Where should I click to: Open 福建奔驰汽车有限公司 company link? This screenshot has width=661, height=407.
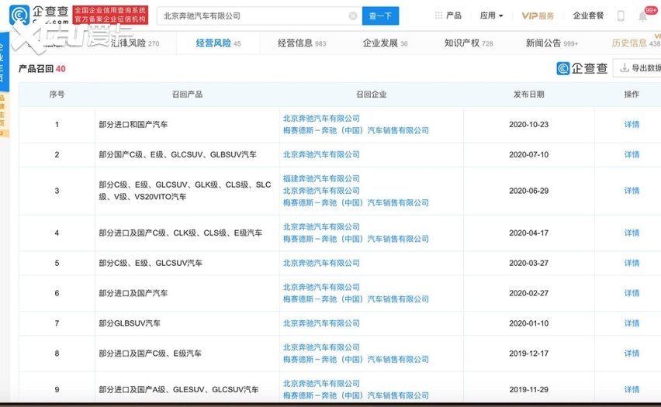321,178
